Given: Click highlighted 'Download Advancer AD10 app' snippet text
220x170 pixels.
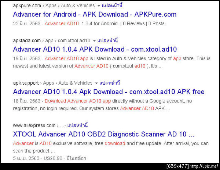Looking at the screenshot, I should point(78,101).
